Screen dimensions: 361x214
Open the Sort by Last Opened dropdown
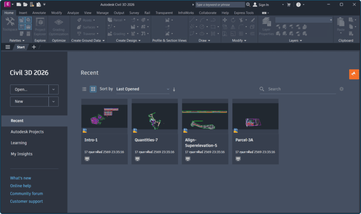click(143, 89)
